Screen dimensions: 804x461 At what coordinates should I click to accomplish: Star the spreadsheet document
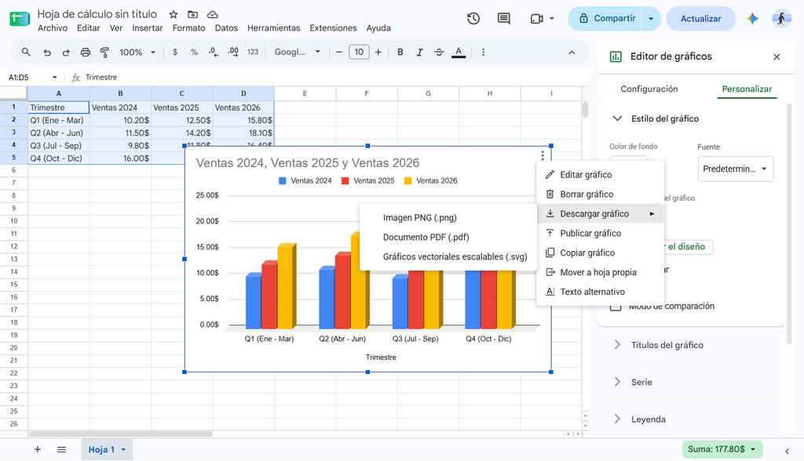pyautogui.click(x=174, y=14)
